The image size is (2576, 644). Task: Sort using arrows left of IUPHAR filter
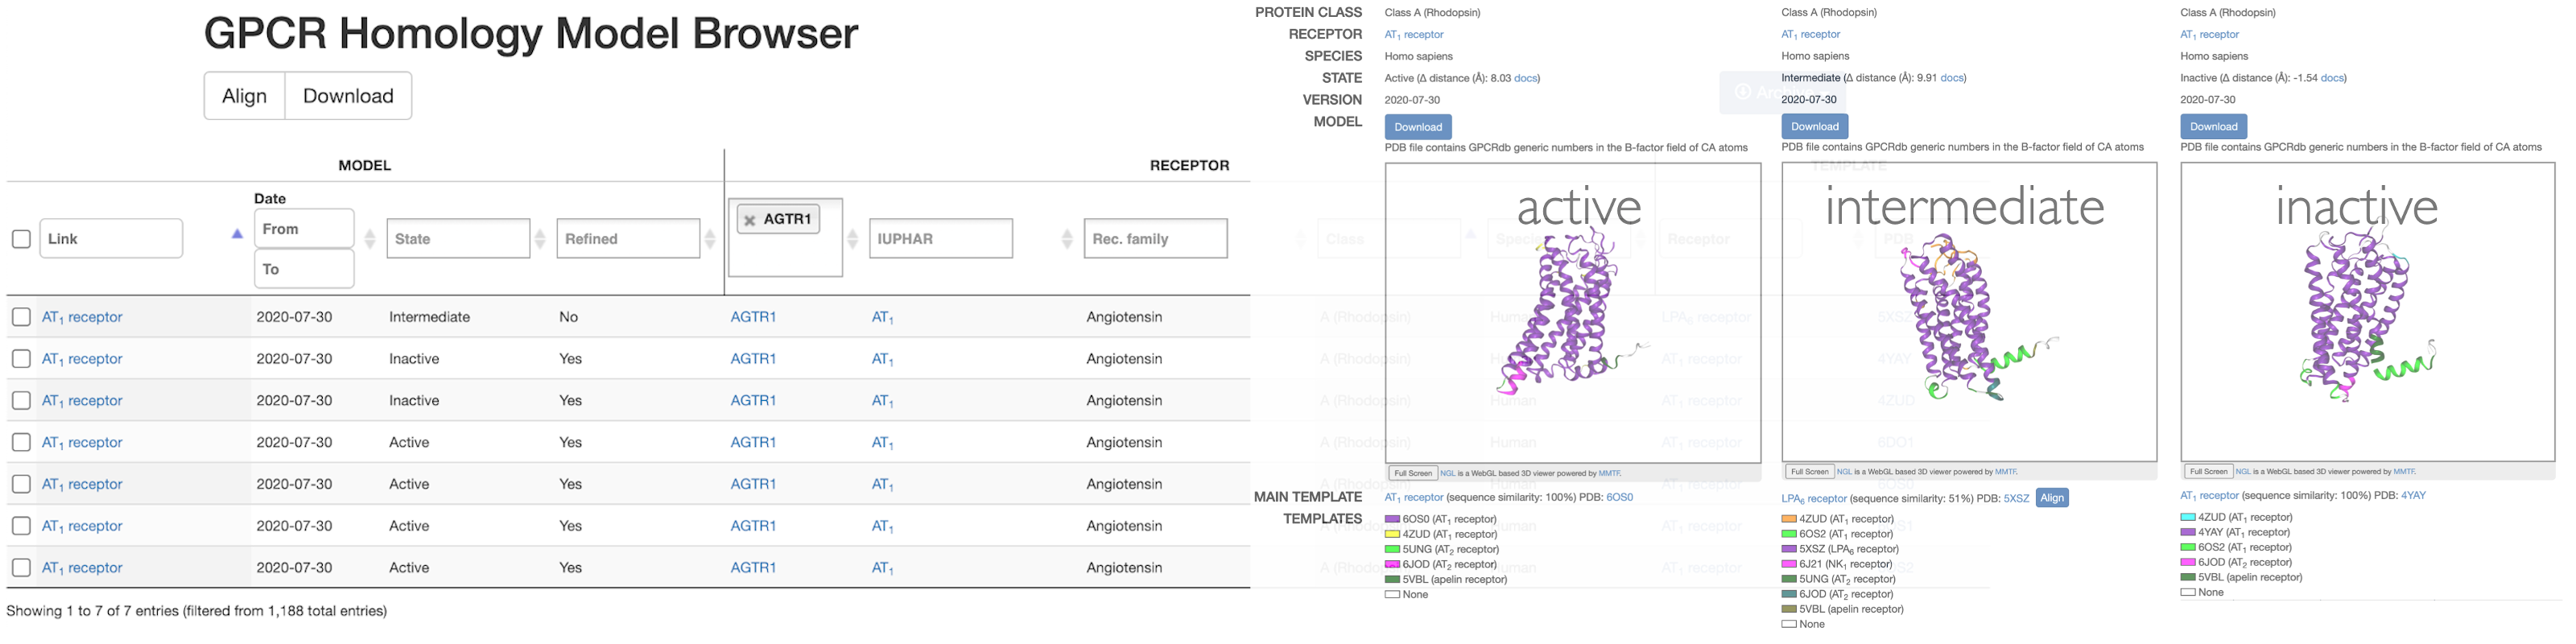click(853, 239)
